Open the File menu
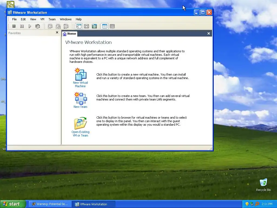The width and height of the screenshot is (277, 208). 14,19
